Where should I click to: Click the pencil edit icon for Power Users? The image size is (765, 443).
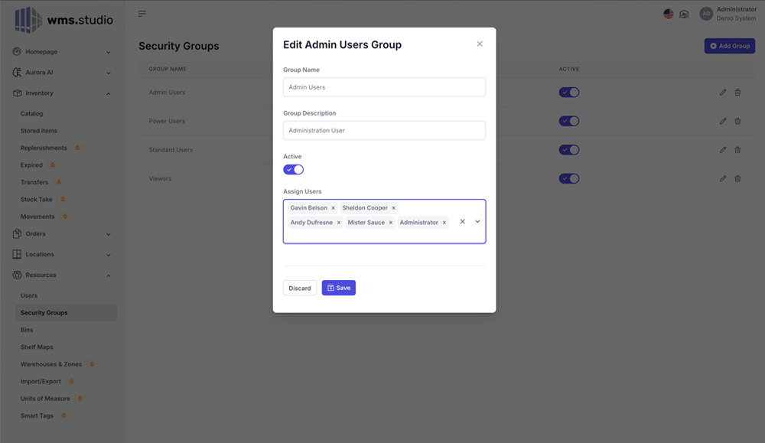[723, 121]
